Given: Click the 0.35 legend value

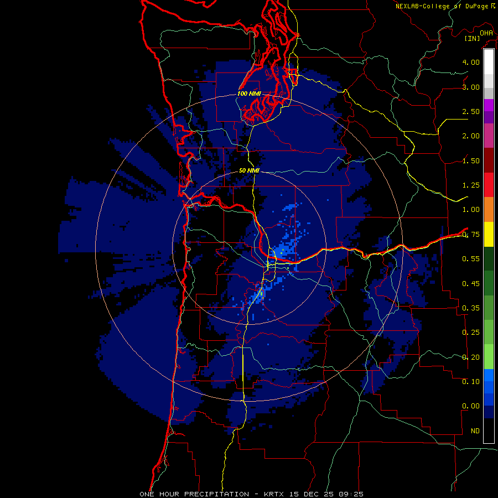Looking at the screenshot, I should [x=471, y=308].
